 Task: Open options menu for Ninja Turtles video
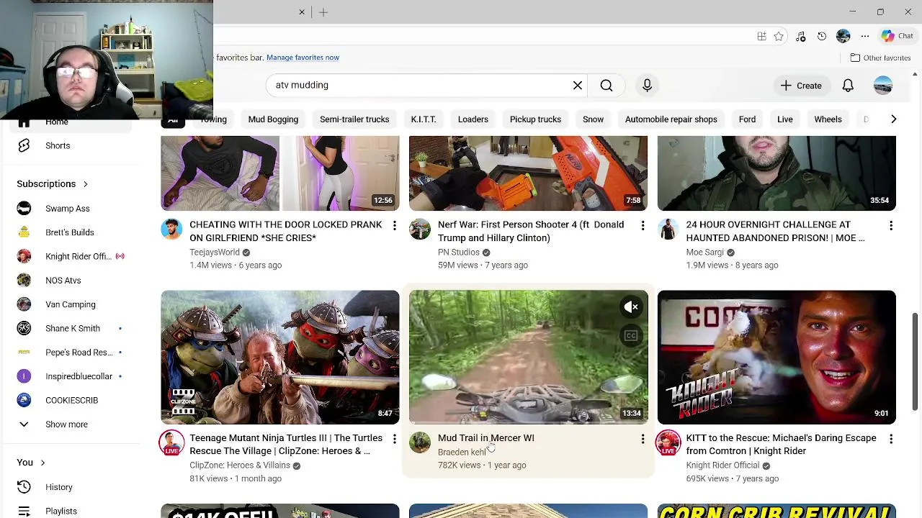[394, 438]
